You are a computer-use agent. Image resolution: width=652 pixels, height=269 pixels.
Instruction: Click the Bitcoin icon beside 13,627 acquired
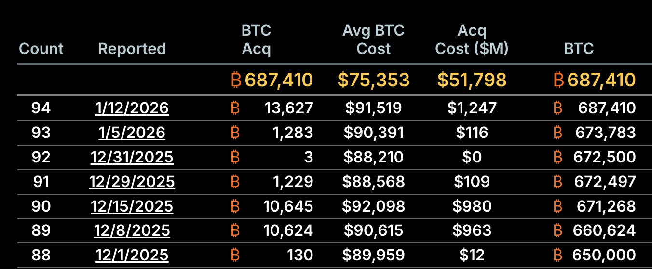[x=235, y=108]
